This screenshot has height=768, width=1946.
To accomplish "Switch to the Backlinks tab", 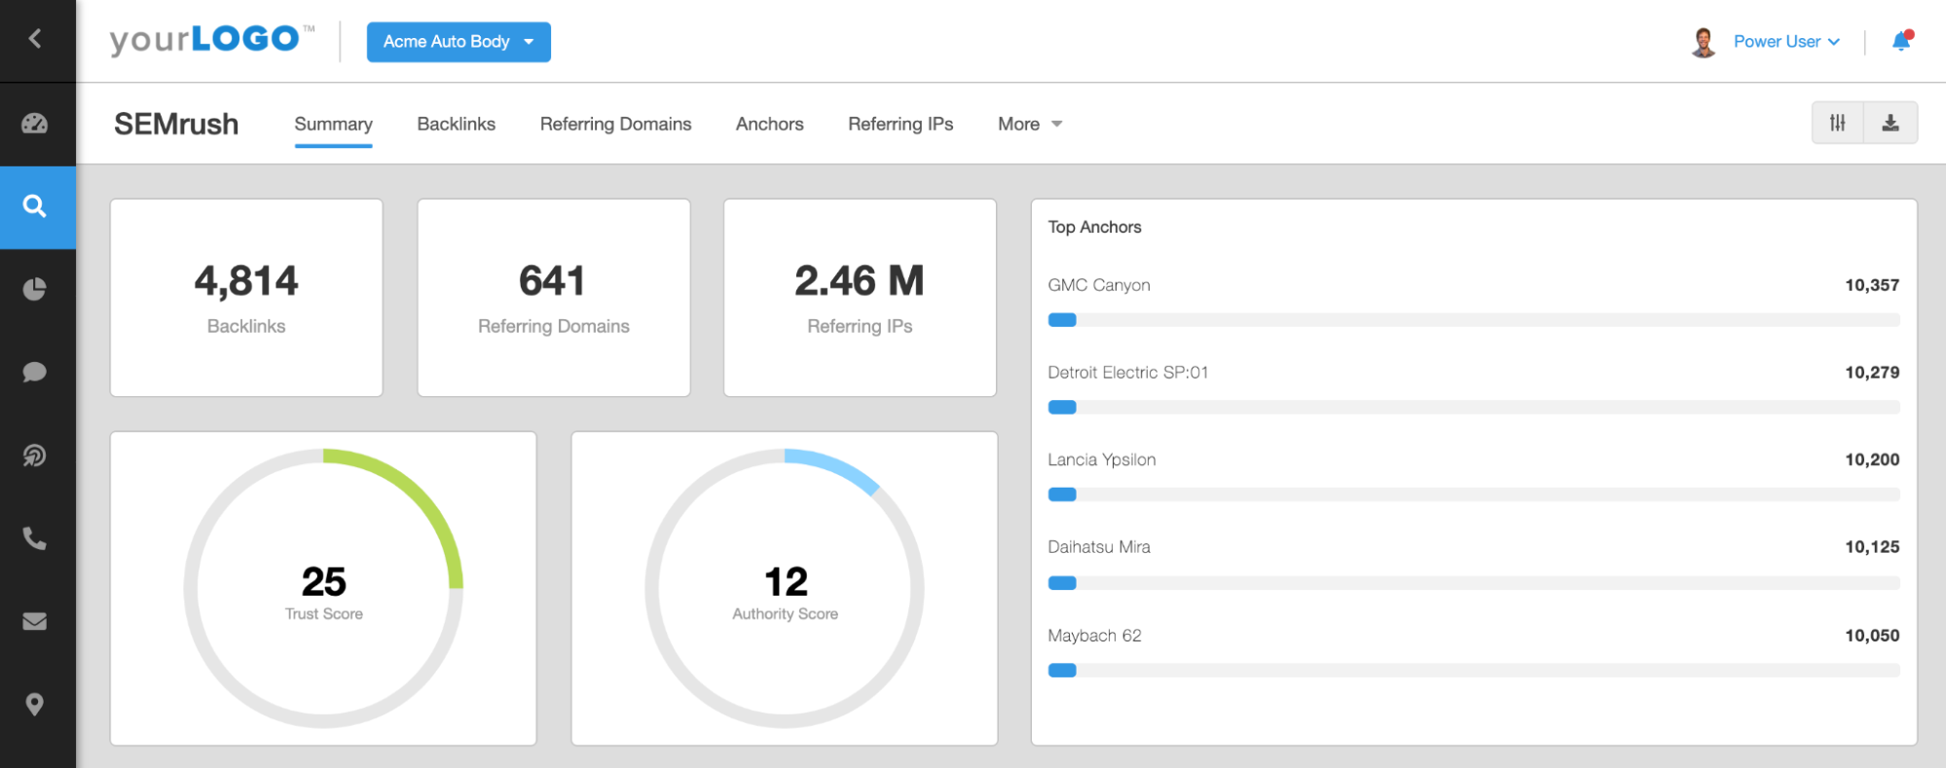I will pos(457,124).
